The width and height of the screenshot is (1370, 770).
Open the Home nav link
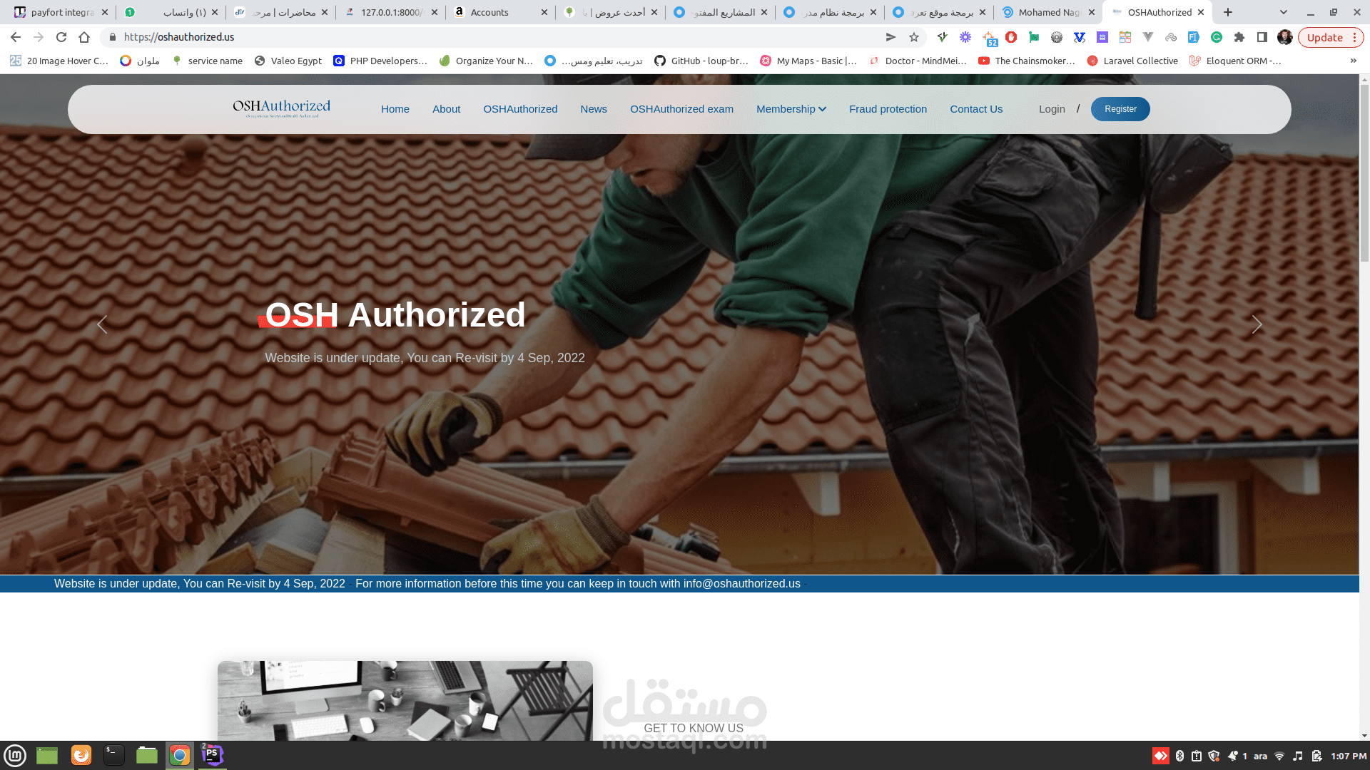click(x=395, y=109)
